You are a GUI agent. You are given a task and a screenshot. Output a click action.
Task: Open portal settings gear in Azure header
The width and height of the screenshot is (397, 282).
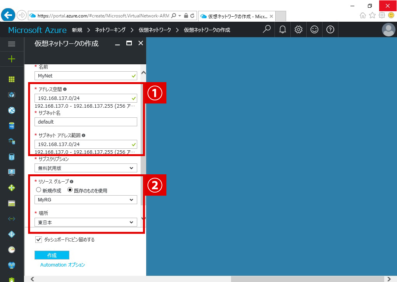[x=299, y=29]
